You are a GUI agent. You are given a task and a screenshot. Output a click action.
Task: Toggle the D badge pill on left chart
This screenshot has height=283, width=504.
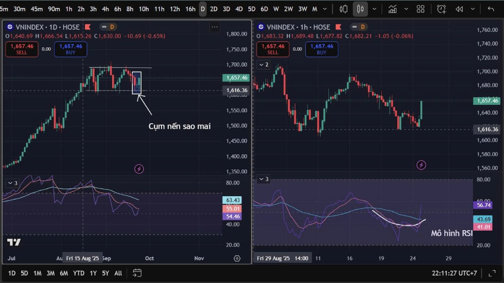point(108,27)
